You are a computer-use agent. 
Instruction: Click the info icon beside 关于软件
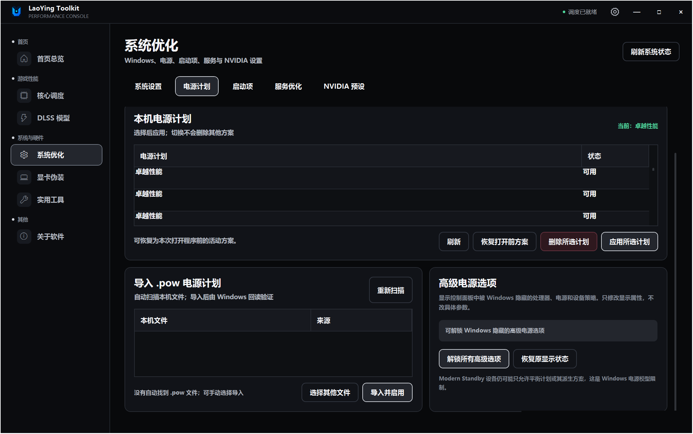[x=24, y=236]
